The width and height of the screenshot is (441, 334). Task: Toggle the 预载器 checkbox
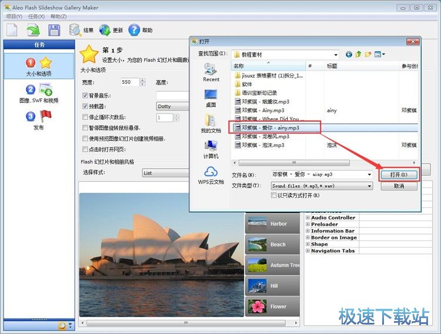pyautogui.click(x=85, y=106)
